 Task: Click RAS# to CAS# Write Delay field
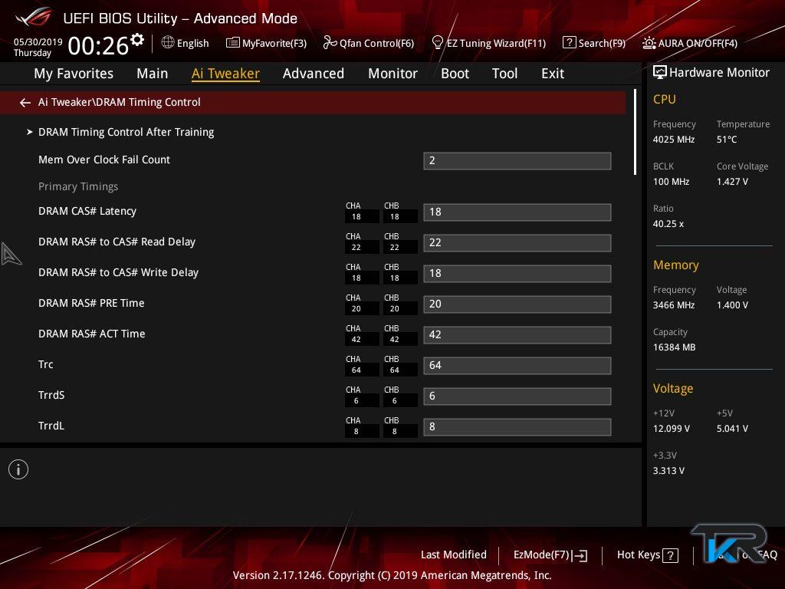click(517, 274)
